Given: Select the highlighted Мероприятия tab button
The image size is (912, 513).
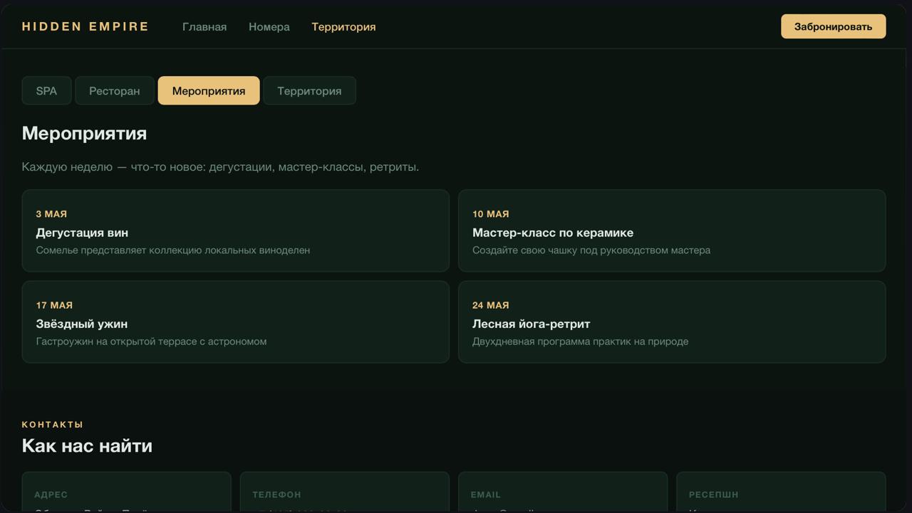Looking at the screenshot, I should (x=209, y=91).
